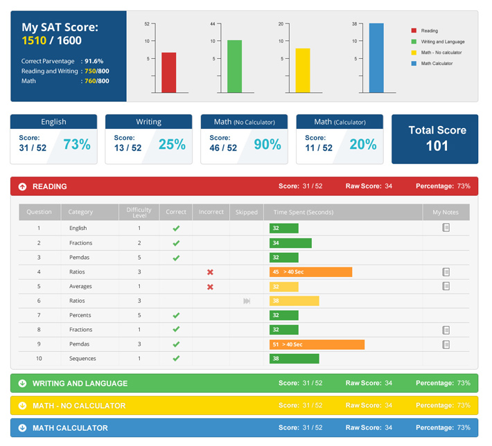Image resolution: width=492 pixels, height=446 pixels.
Task: Open the notes icon for question 4
Action: (446, 272)
